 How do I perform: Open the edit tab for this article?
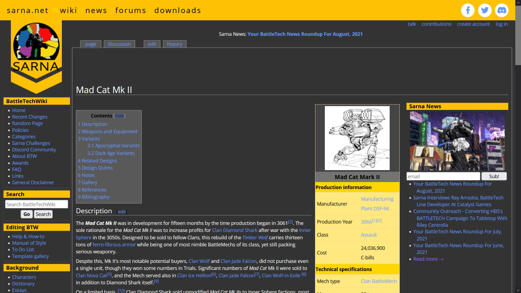pos(152,44)
